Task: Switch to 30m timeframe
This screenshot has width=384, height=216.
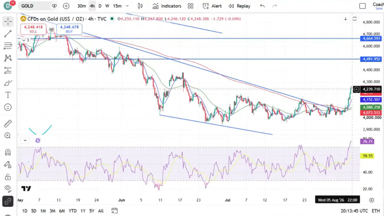Action: tap(81, 6)
